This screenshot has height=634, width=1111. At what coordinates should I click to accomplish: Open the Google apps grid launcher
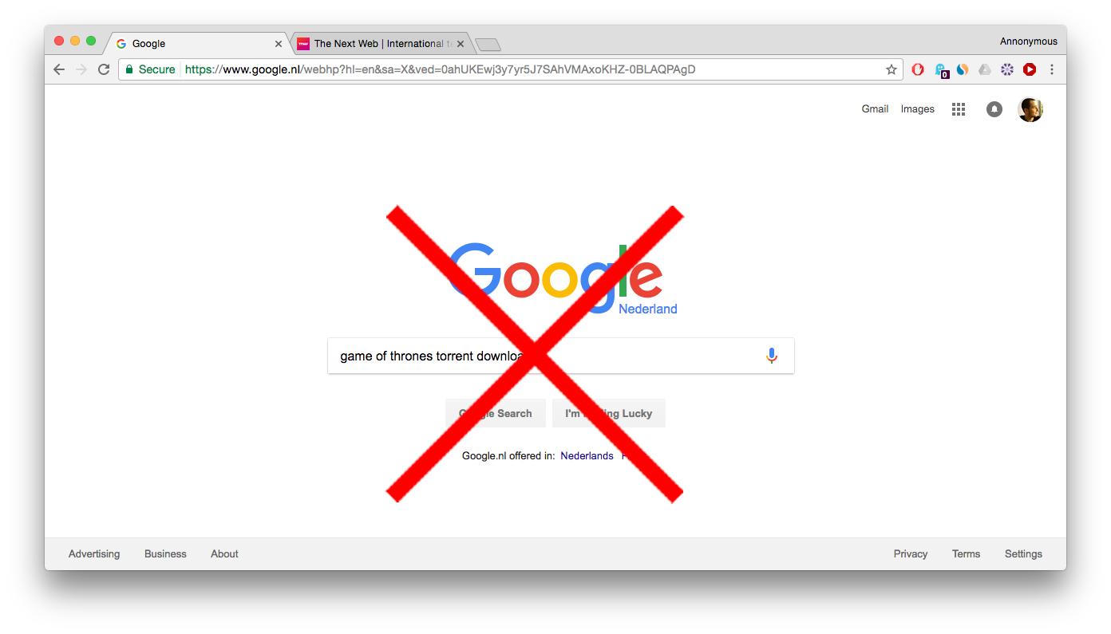point(959,109)
